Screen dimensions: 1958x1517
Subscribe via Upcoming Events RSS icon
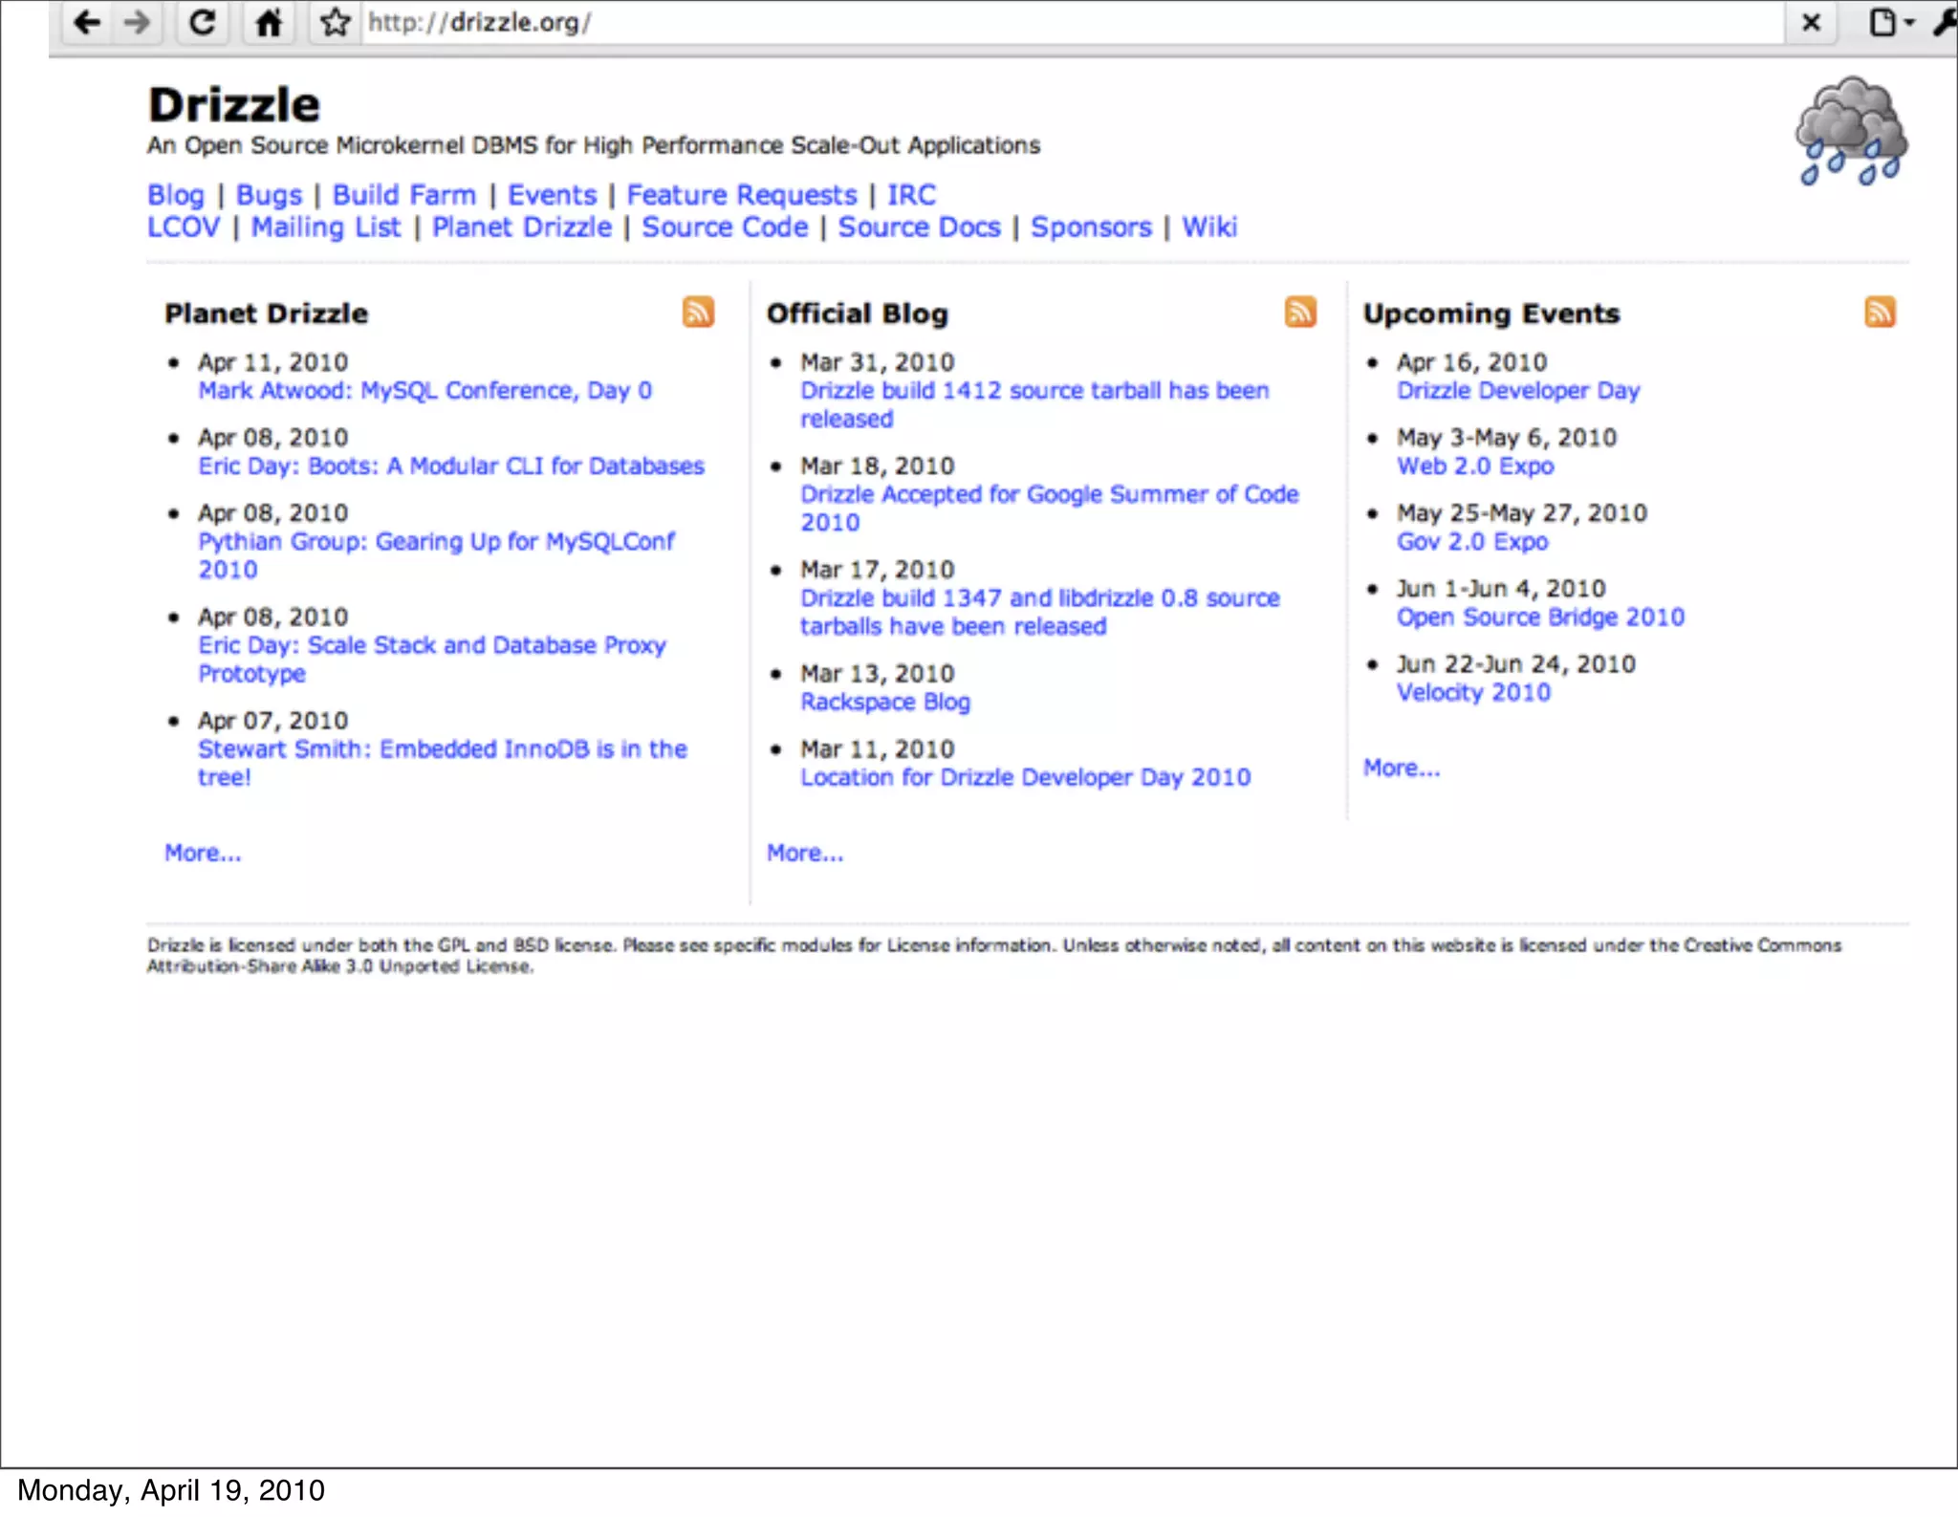1880,313
